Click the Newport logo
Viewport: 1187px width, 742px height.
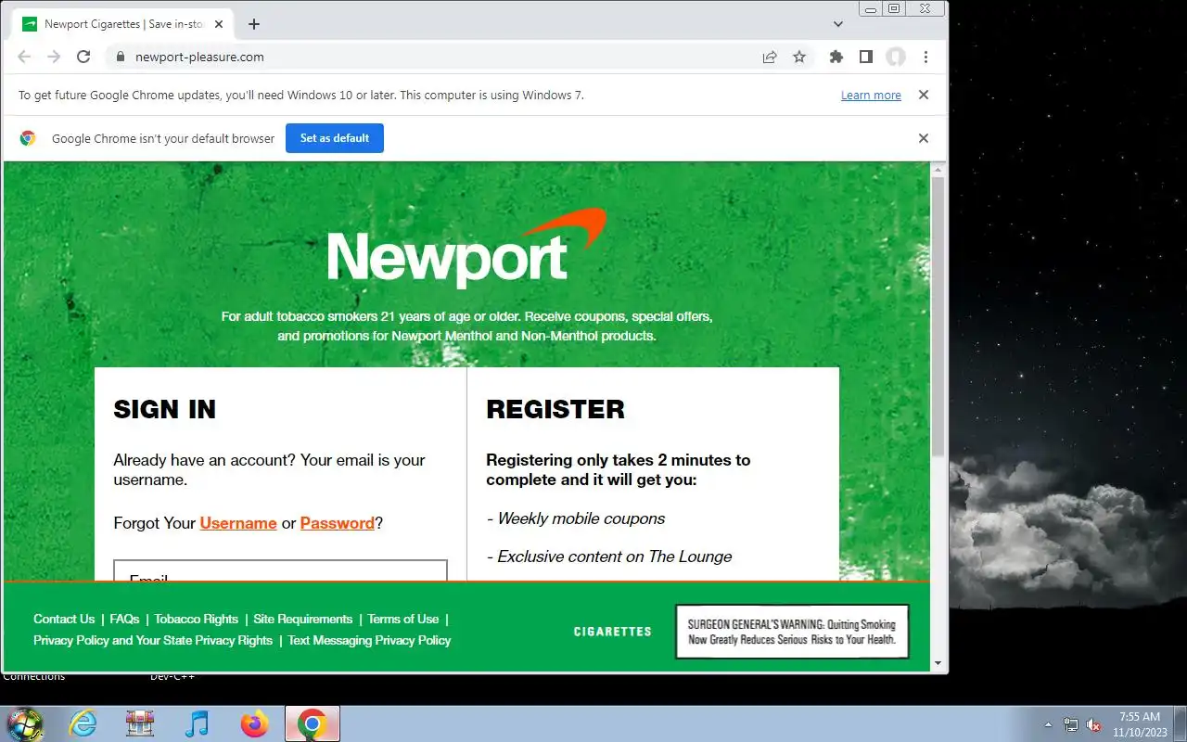tap(466, 249)
